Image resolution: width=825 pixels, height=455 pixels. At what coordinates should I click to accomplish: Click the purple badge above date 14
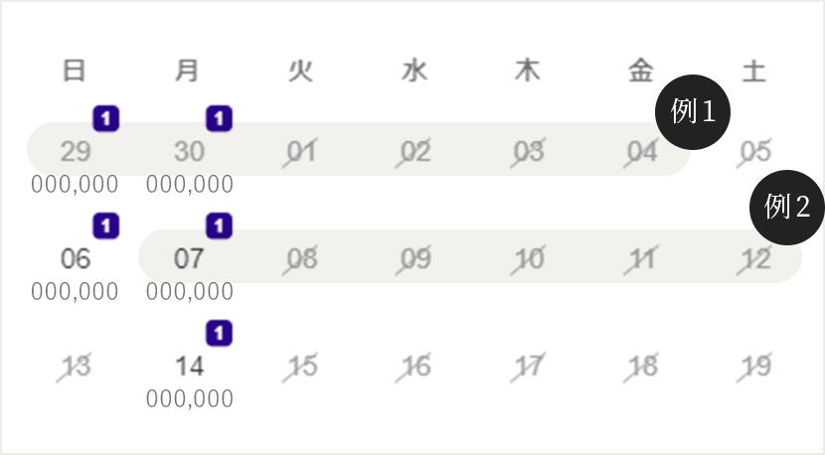click(x=219, y=333)
